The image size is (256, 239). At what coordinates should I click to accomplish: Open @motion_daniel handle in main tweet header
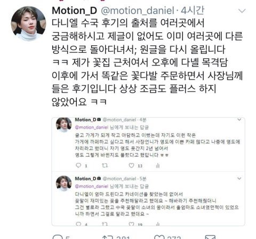pyautogui.click(x=138, y=11)
